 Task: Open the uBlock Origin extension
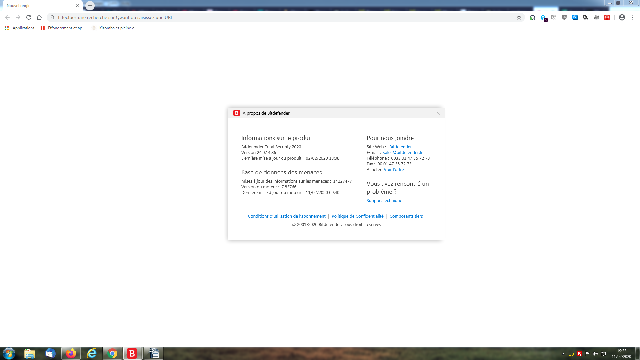click(x=564, y=17)
